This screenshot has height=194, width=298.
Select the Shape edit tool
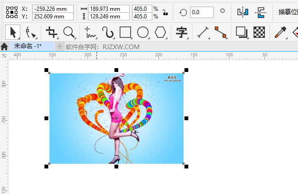pyautogui.click(x=31, y=32)
